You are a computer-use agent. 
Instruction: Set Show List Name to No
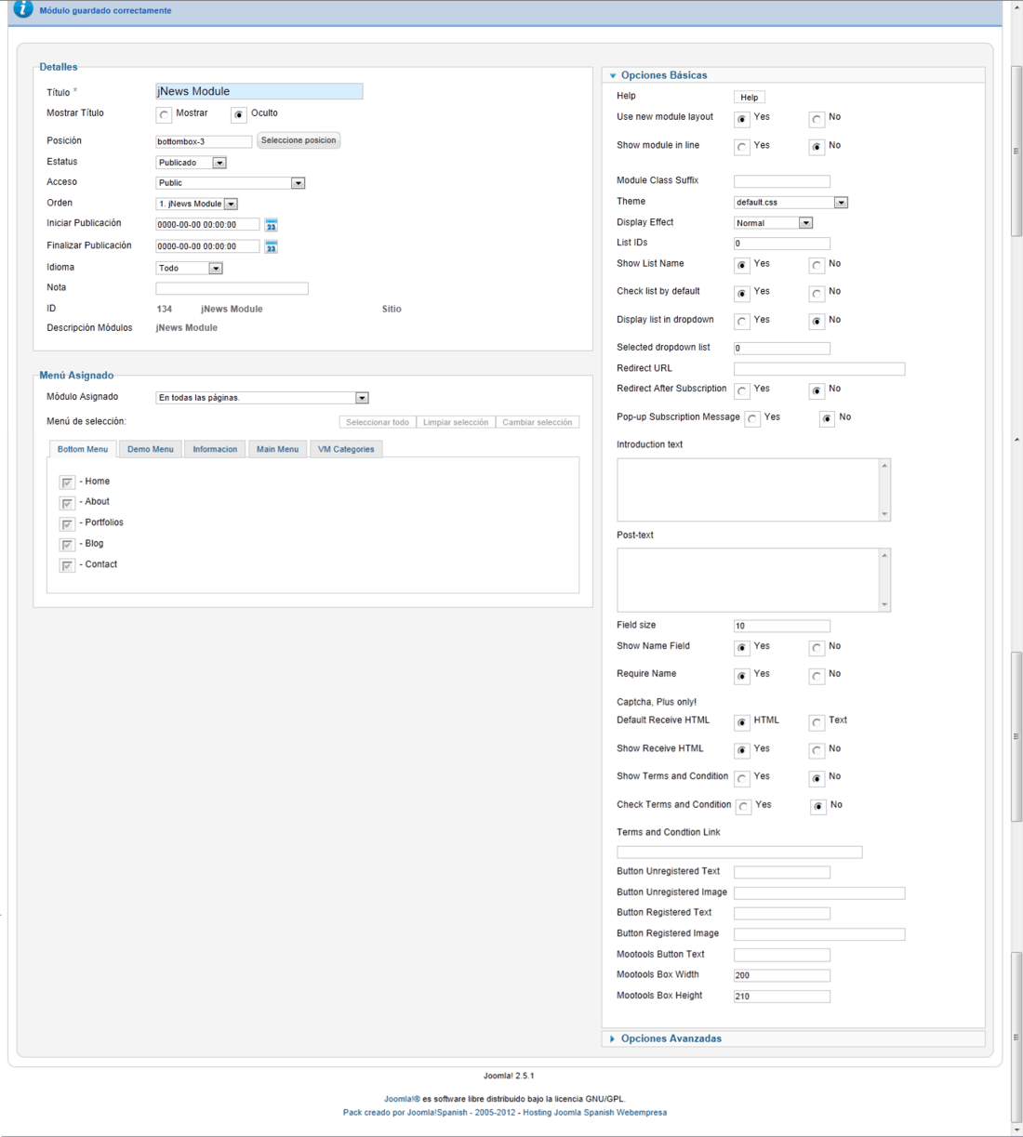[817, 266]
